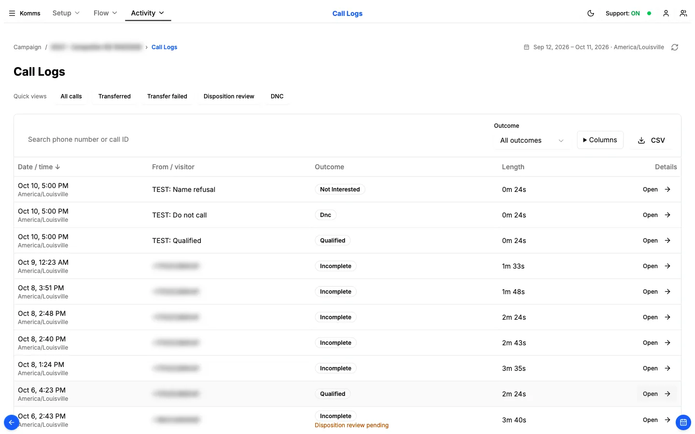
Task: Open the All outcomes filter dropdown
Action: (532, 140)
